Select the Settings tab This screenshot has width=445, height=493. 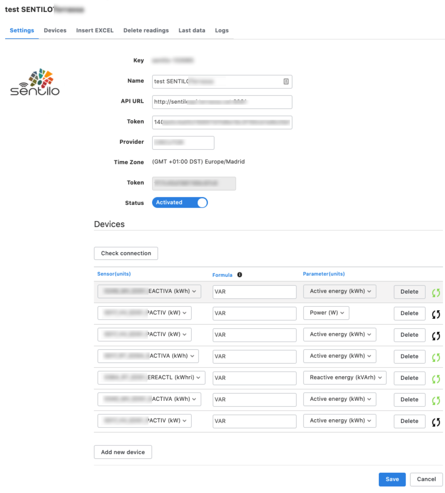[22, 31]
